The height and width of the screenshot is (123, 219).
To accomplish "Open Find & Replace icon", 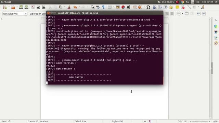I will tap(92, 7).
